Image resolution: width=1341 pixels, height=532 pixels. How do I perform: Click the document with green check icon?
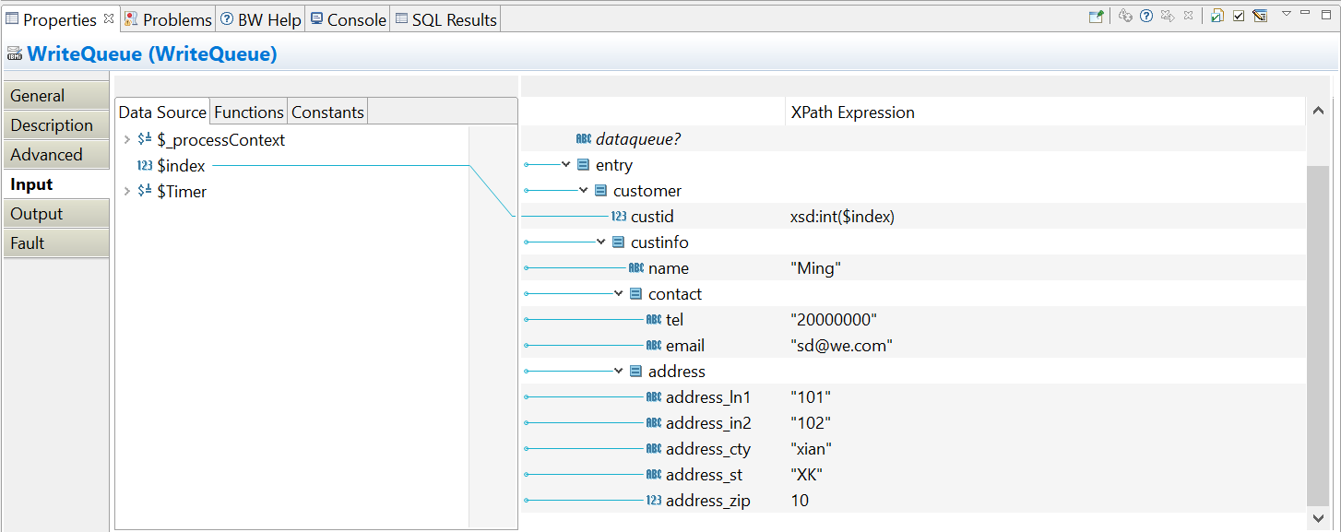[x=1217, y=16]
